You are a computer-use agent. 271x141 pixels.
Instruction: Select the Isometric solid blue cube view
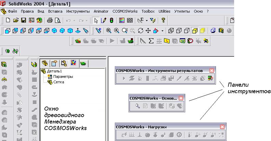[54, 31]
